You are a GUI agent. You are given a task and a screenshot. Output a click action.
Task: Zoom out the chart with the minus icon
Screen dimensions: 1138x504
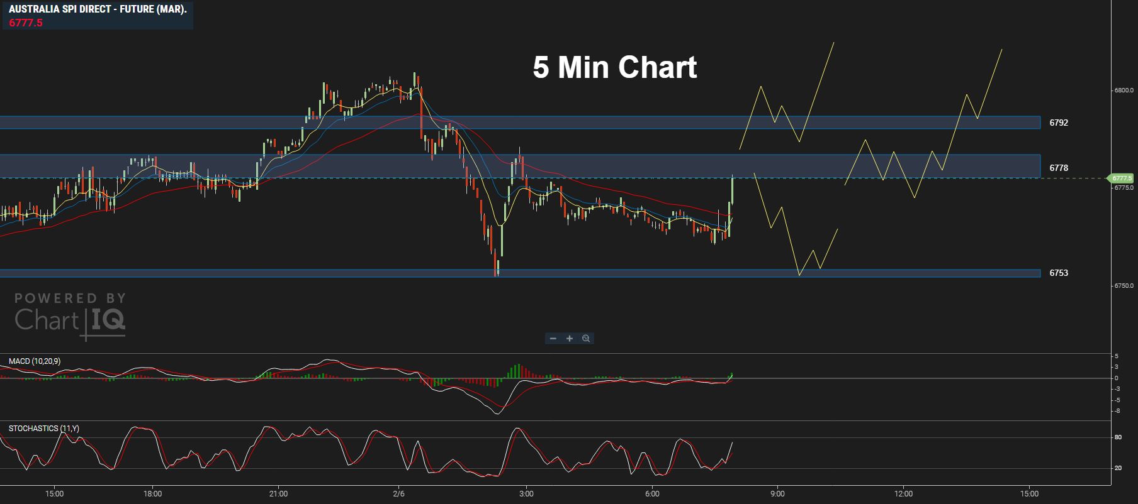(553, 339)
